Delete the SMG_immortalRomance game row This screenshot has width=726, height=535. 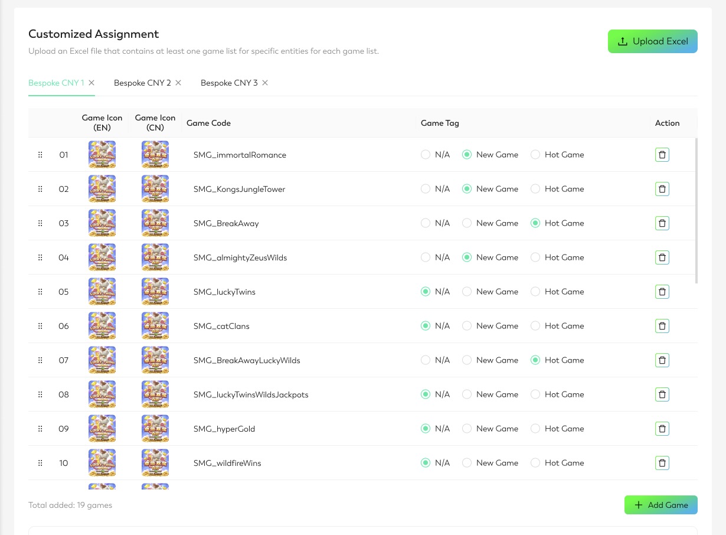[662, 155]
